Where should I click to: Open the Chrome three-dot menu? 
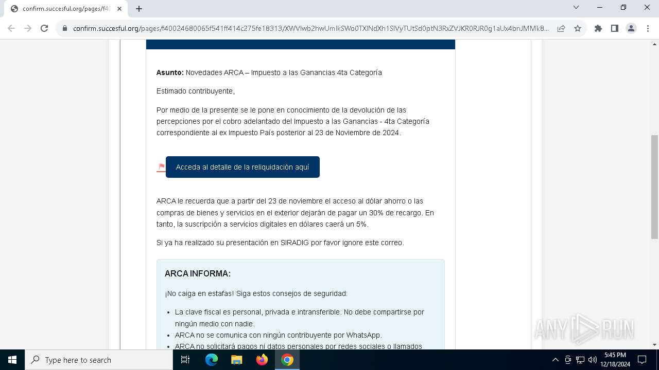[x=648, y=28]
